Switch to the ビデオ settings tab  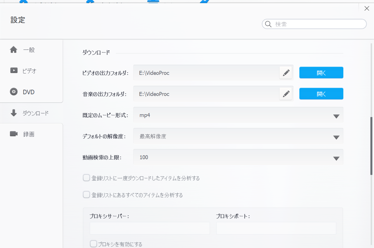click(31, 71)
